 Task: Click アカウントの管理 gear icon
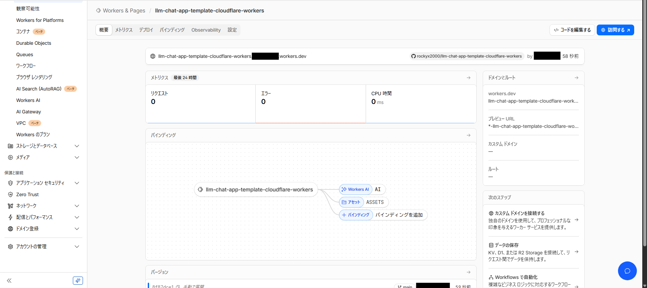10,247
